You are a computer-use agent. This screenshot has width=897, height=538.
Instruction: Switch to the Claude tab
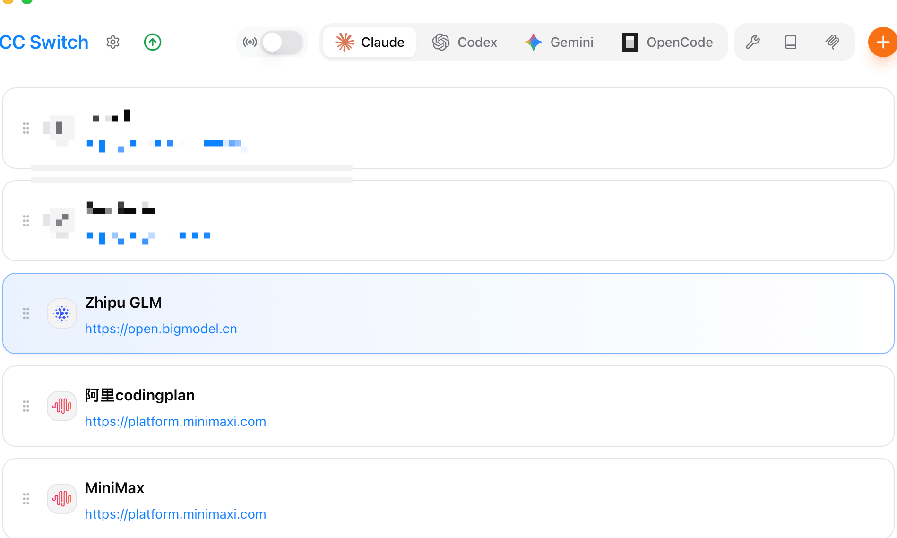click(x=370, y=42)
